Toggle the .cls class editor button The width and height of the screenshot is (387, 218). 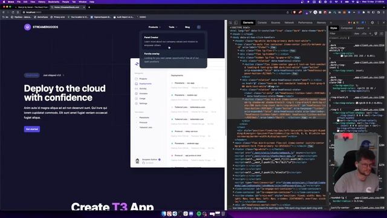[x=364, y=33]
